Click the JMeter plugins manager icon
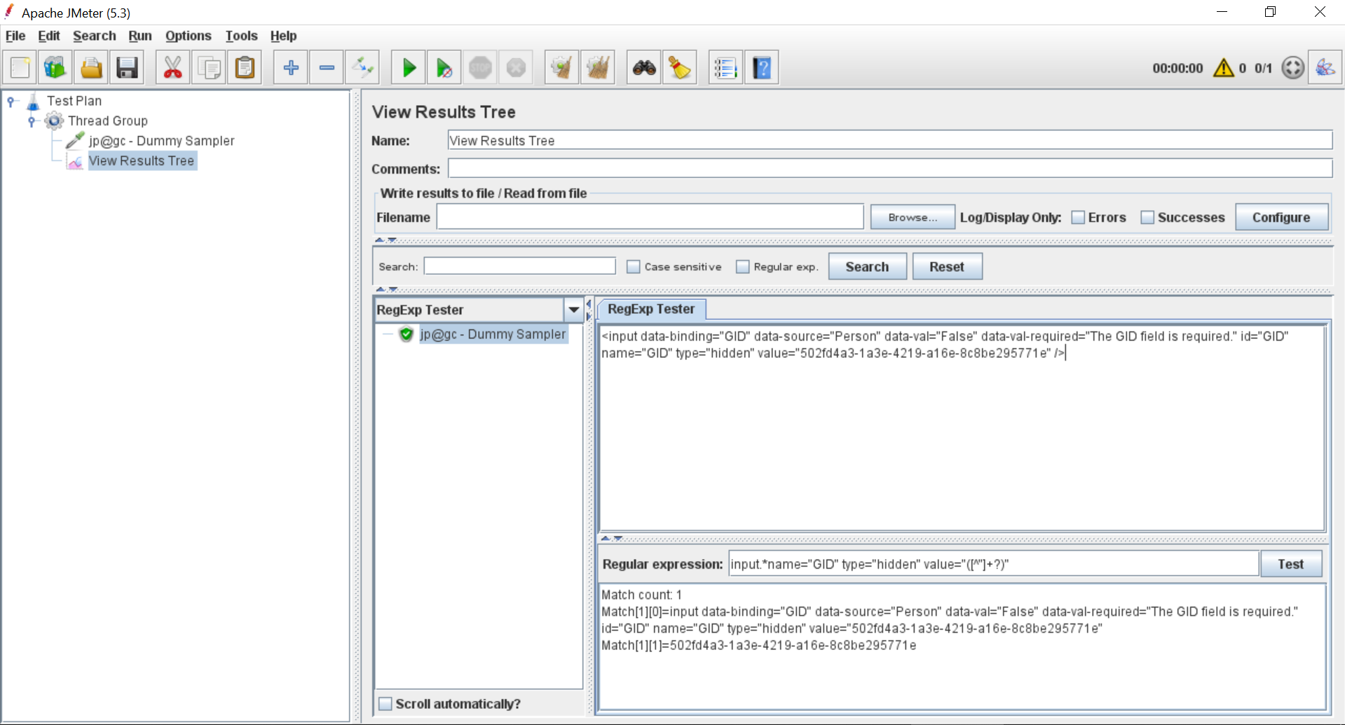Screen dimensions: 1345x725 1325,68
